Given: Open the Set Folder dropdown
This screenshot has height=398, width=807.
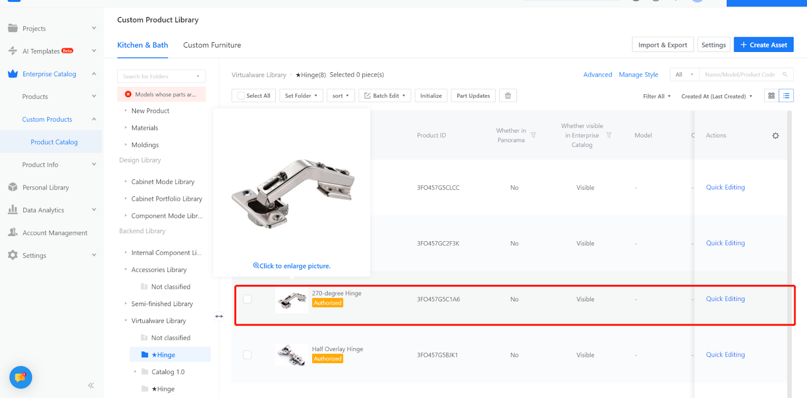Looking at the screenshot, I should tap(301, 96).
